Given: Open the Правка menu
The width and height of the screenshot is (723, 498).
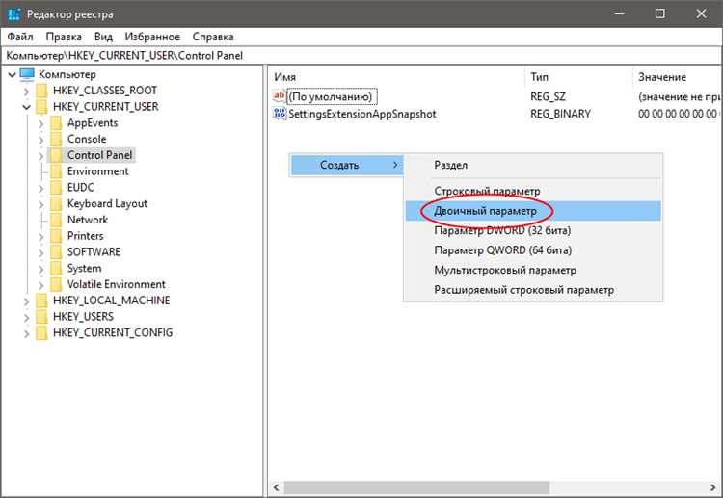Looking at the screenshot, I should pyautogui.click(x=64, y=37).
